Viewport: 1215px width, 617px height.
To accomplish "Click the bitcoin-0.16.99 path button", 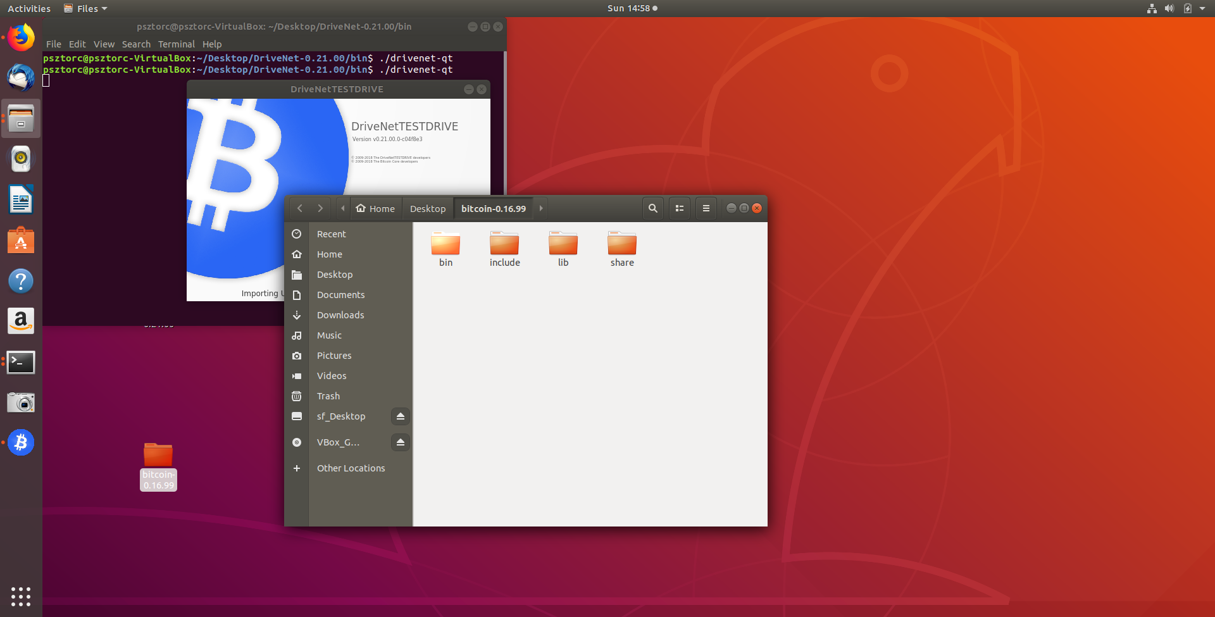I will 494,208.
